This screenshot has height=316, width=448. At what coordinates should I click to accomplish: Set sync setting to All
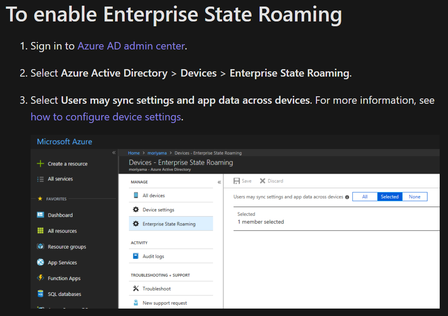365,196
